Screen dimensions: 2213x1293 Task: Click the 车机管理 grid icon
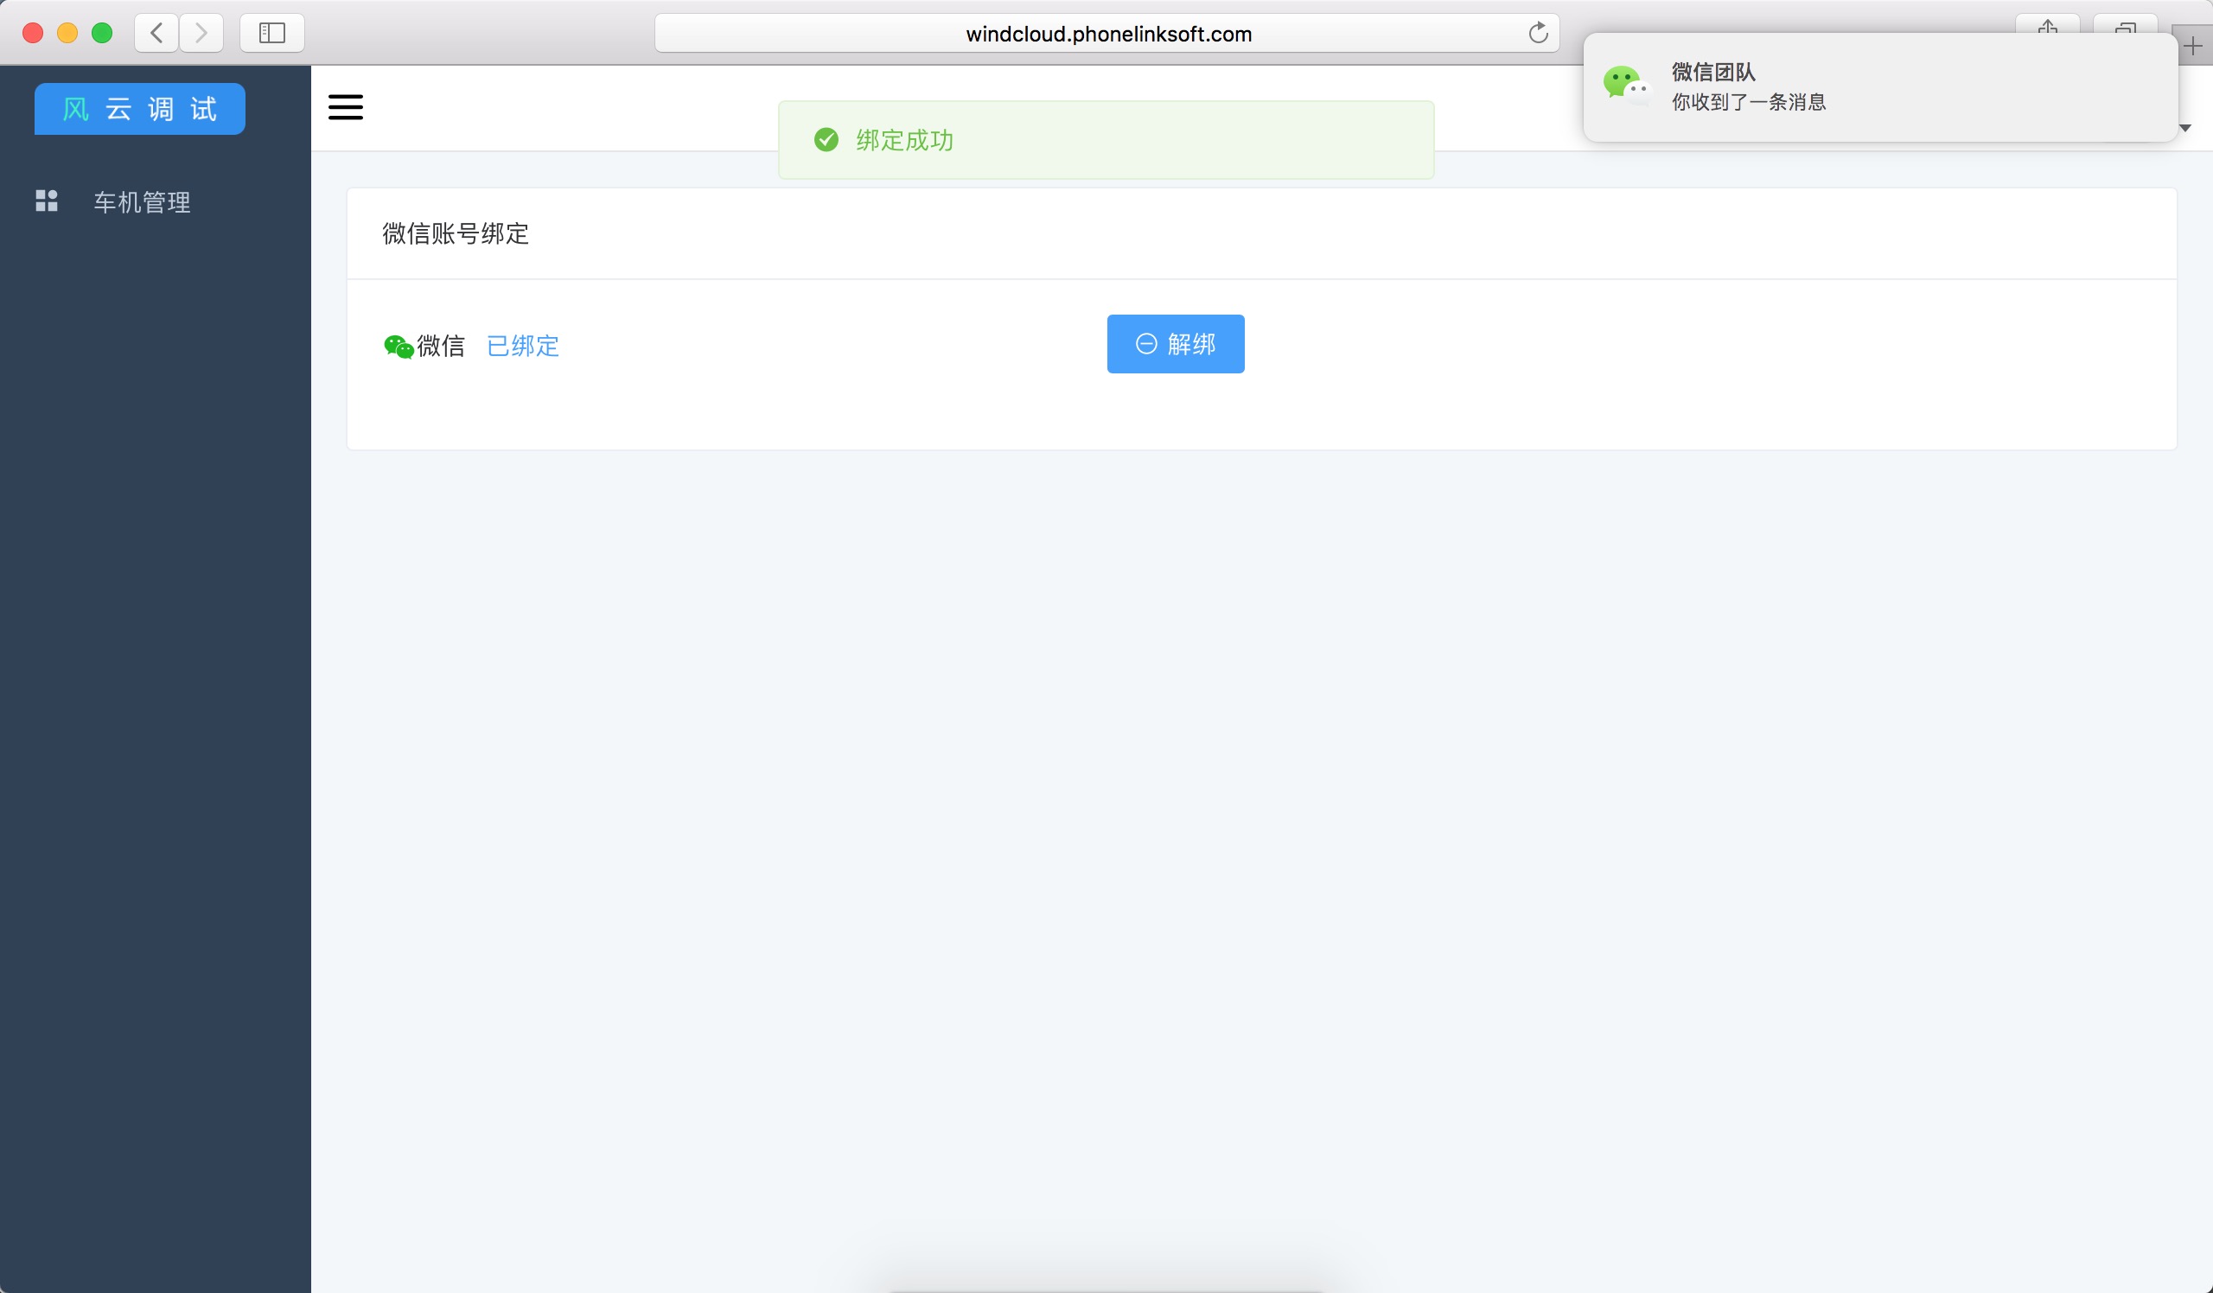(x=47, y=201)
